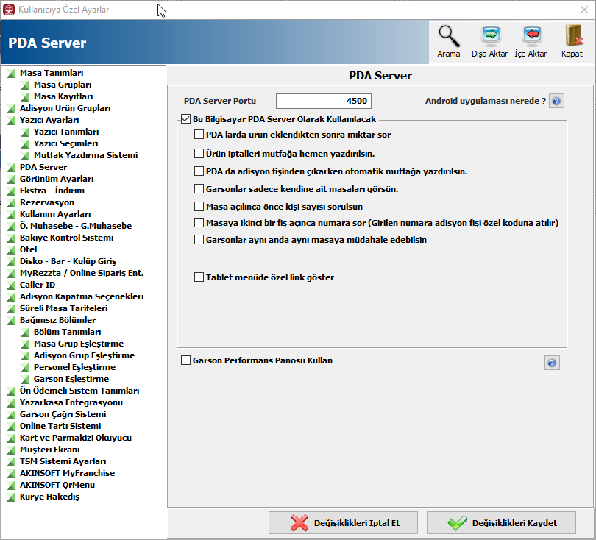The height and width of the screenshot is (540, 596).
Task: Click green icon beside Otel
Action: [x=10, y=250]
